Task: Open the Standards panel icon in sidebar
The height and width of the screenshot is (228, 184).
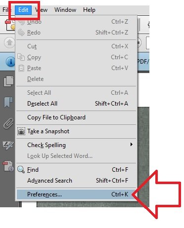Action: [x=8, y=166]
